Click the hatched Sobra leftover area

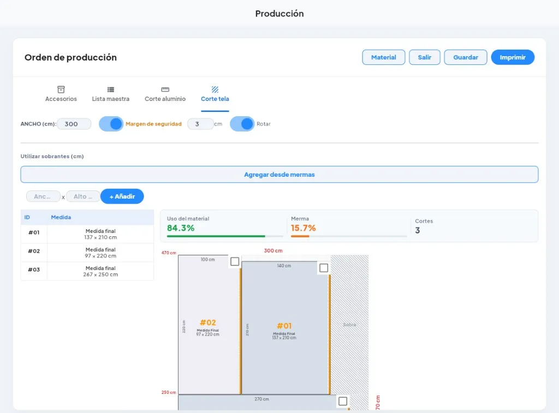(349, 325)
